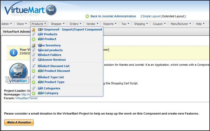Click the CSV Improved folder icon
Screen dimensions: 210x131
click(34, 29)
